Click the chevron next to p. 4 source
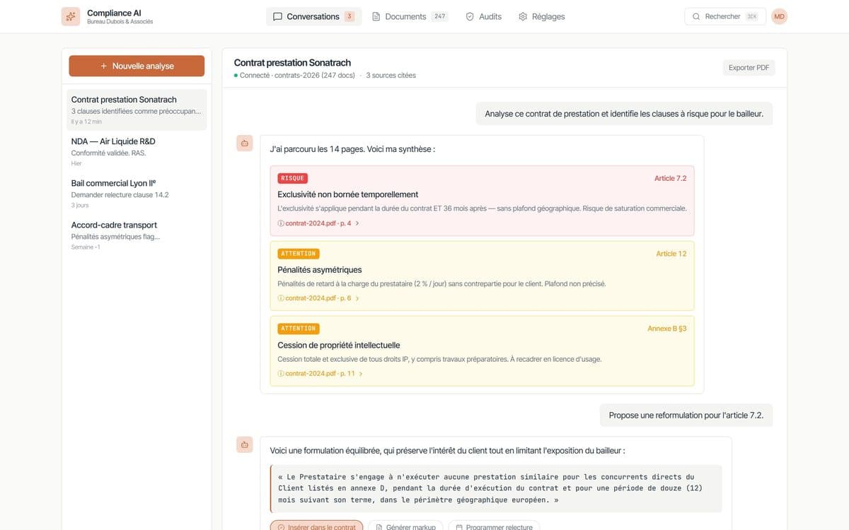 click(x=357, y=223)
